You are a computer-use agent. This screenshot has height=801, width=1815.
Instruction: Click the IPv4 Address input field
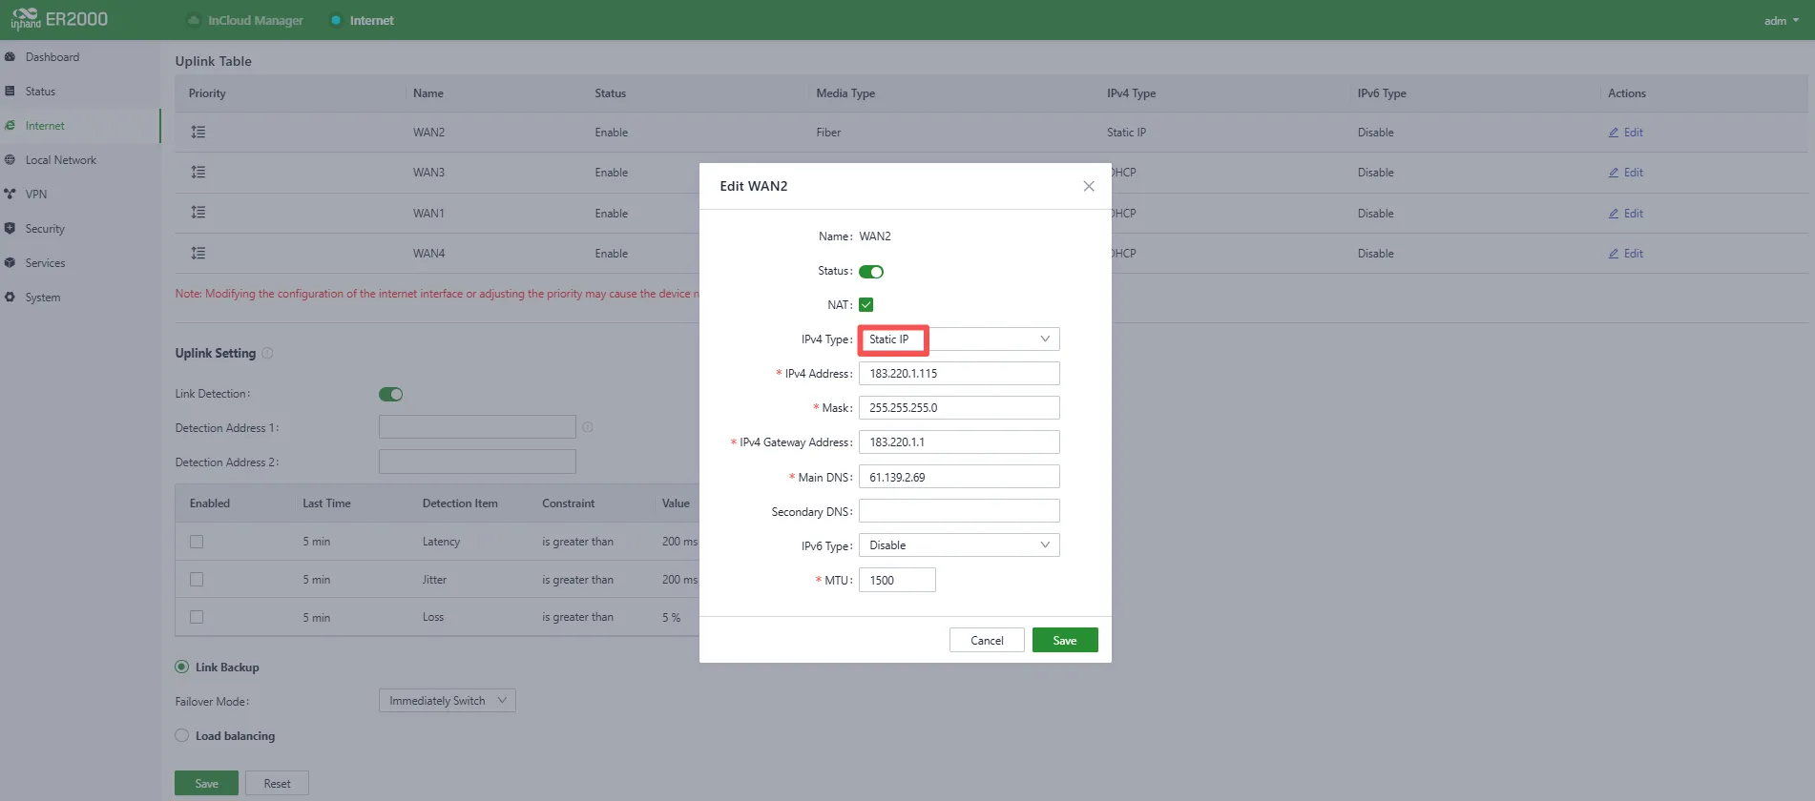(x=959, y=374)
